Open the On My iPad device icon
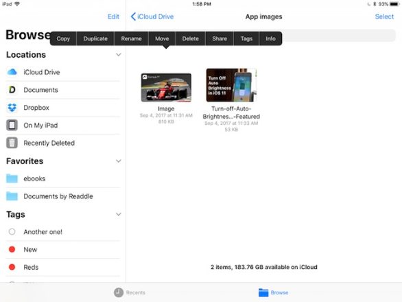 click(12, 125)
